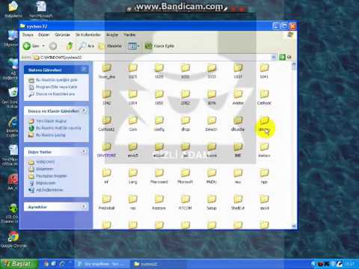Select the CatRoot2 folder
359x269 pixels.
click(x=106, y=123)
